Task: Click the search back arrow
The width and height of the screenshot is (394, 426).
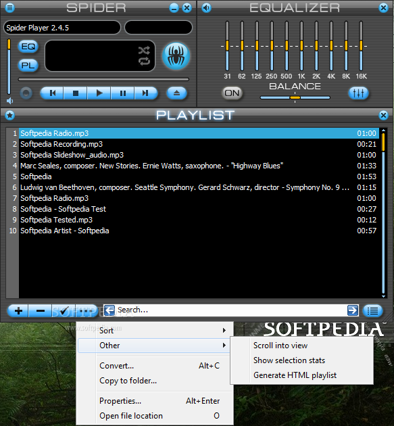Action: point(109,310)
